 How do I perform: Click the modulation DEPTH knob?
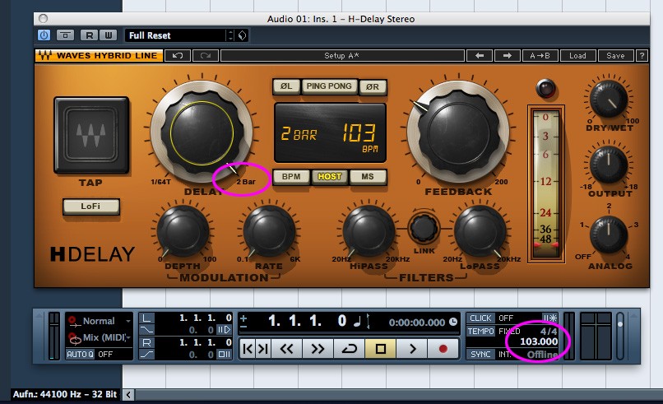183,232
